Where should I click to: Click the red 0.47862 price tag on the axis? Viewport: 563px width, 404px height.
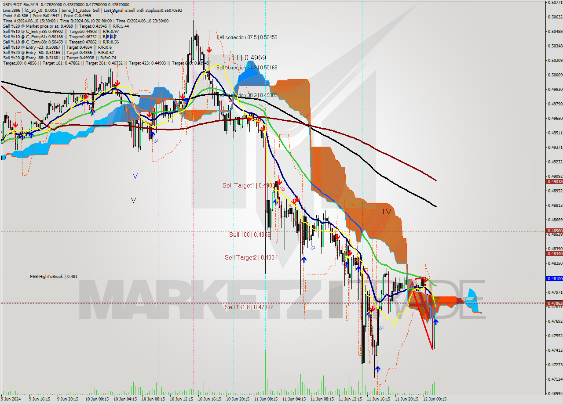[x=554, y=303]
